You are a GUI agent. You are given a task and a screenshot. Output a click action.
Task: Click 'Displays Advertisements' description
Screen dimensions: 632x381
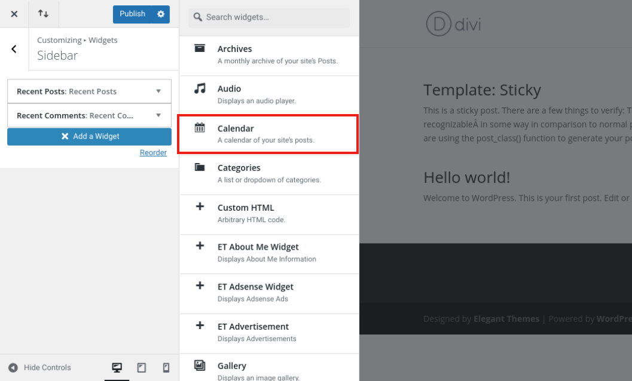point(257,339)
